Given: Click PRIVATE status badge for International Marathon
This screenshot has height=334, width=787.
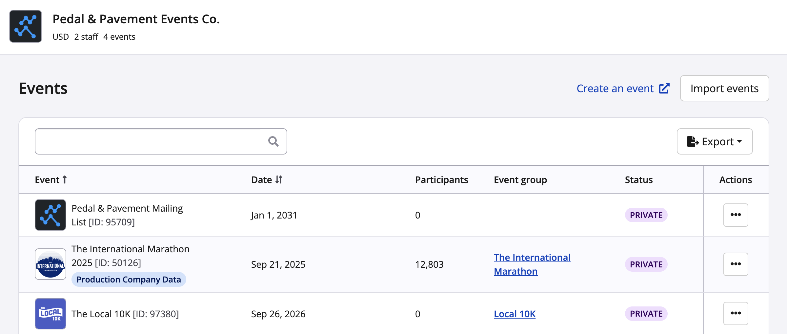Looking at the screenshot, I should coord(646,264).
